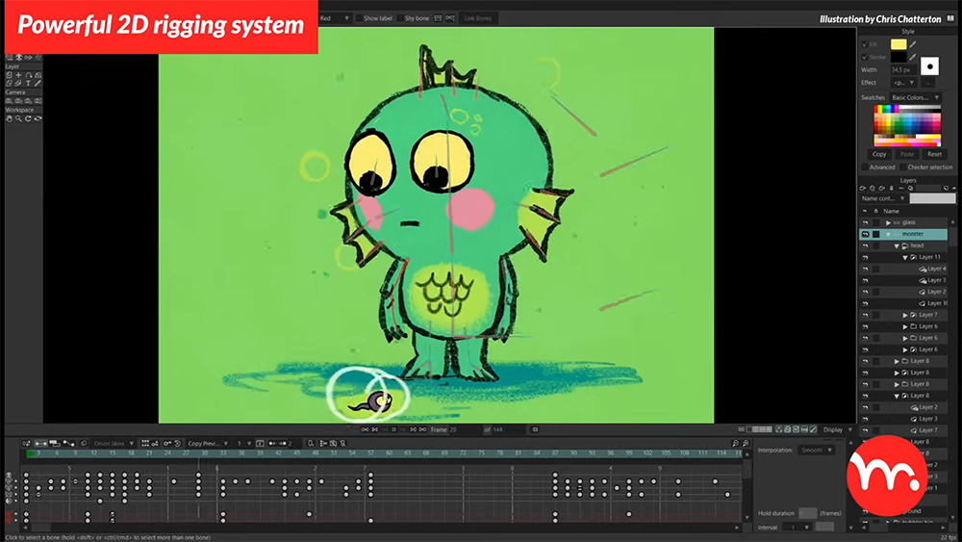Viewport: 962px width, 542px height.
Task: Click the Hold duration input field
Action: coord(807,513)
